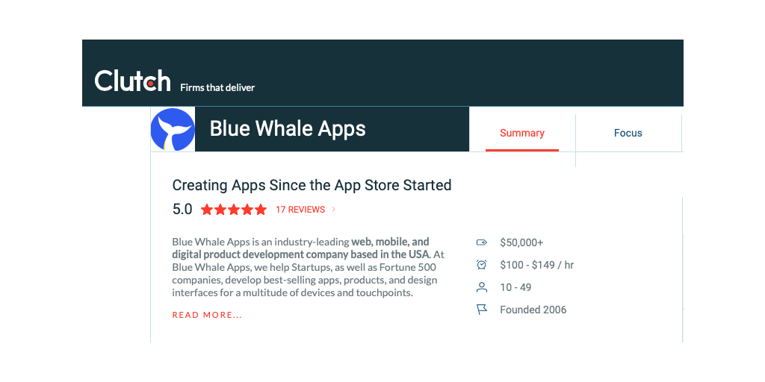765x382 pixels.
Task: Click the Founded 2006 text
Action: (533, 310)
